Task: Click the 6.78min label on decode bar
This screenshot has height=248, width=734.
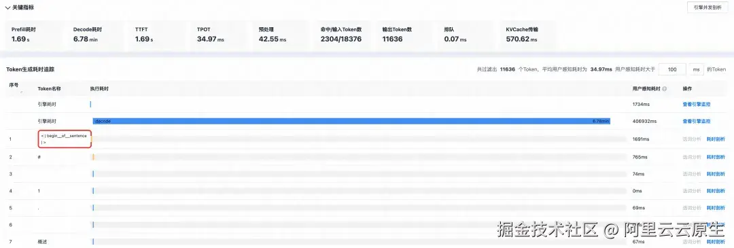Action: [601, 121]
